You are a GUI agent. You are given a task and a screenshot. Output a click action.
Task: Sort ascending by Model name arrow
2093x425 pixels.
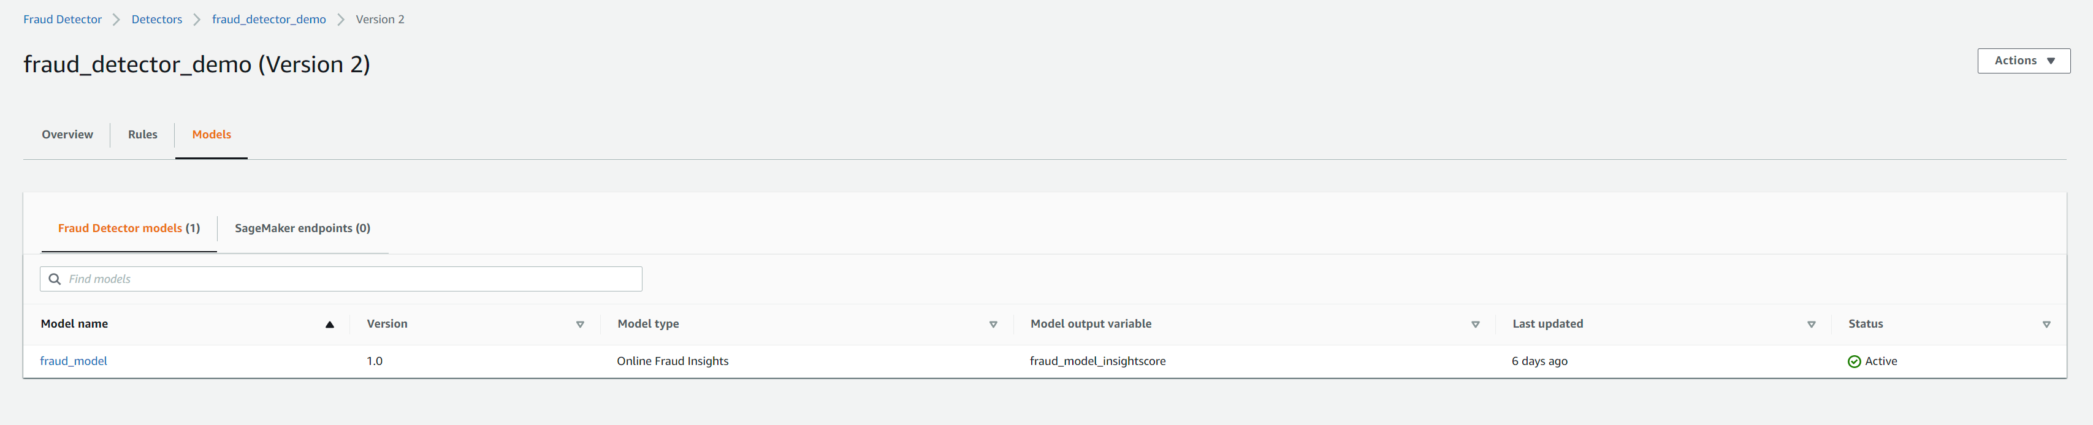point(329,325)
